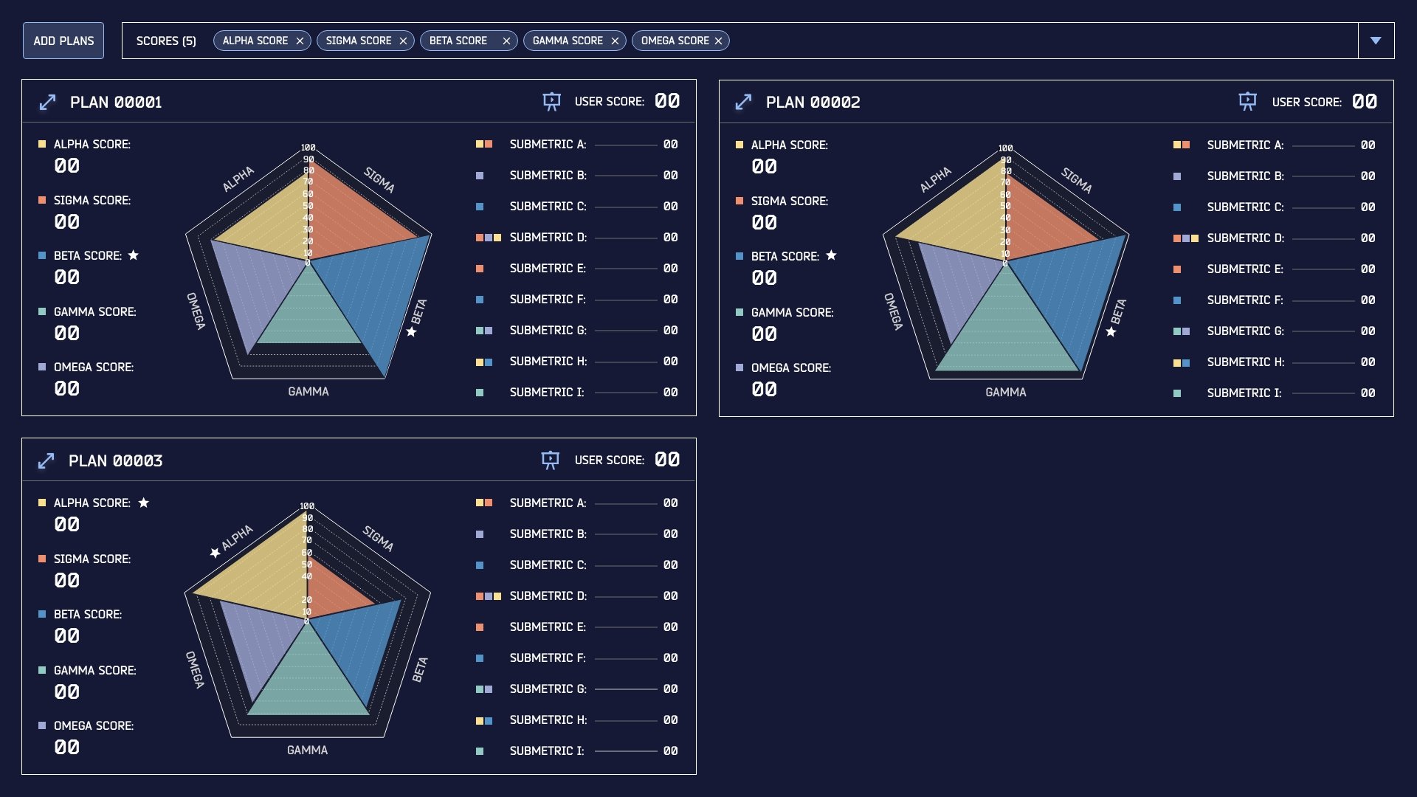
Task: Click Plan 00002 title text
Action: [x=813, y=102]
